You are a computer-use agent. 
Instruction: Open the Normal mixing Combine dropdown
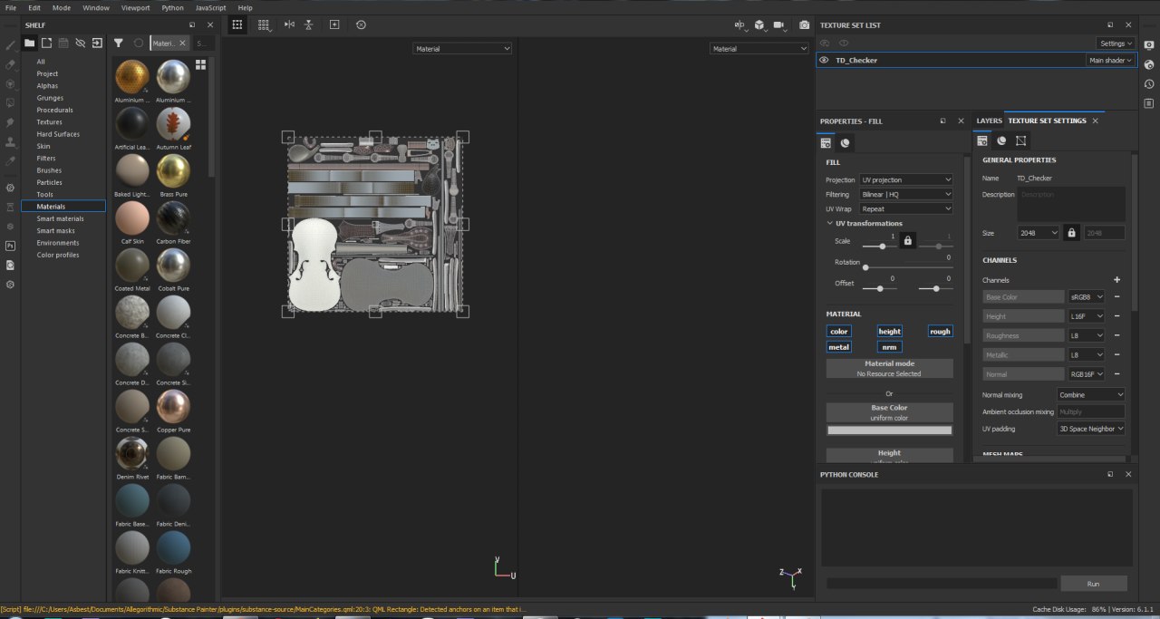coord(1091,394)
